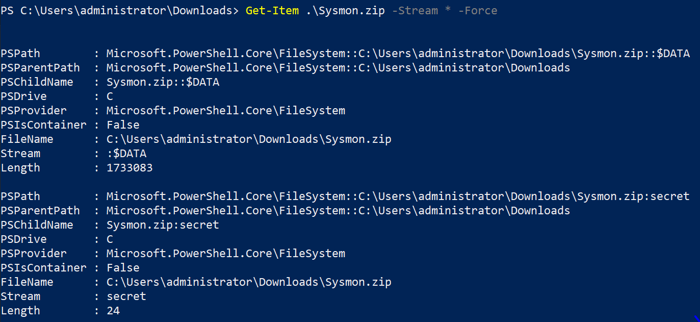The height and width of the screenshot is (322, 700).
Task: Click the PSProvider label in the $DATA block
Action: [x=34, y=111]
